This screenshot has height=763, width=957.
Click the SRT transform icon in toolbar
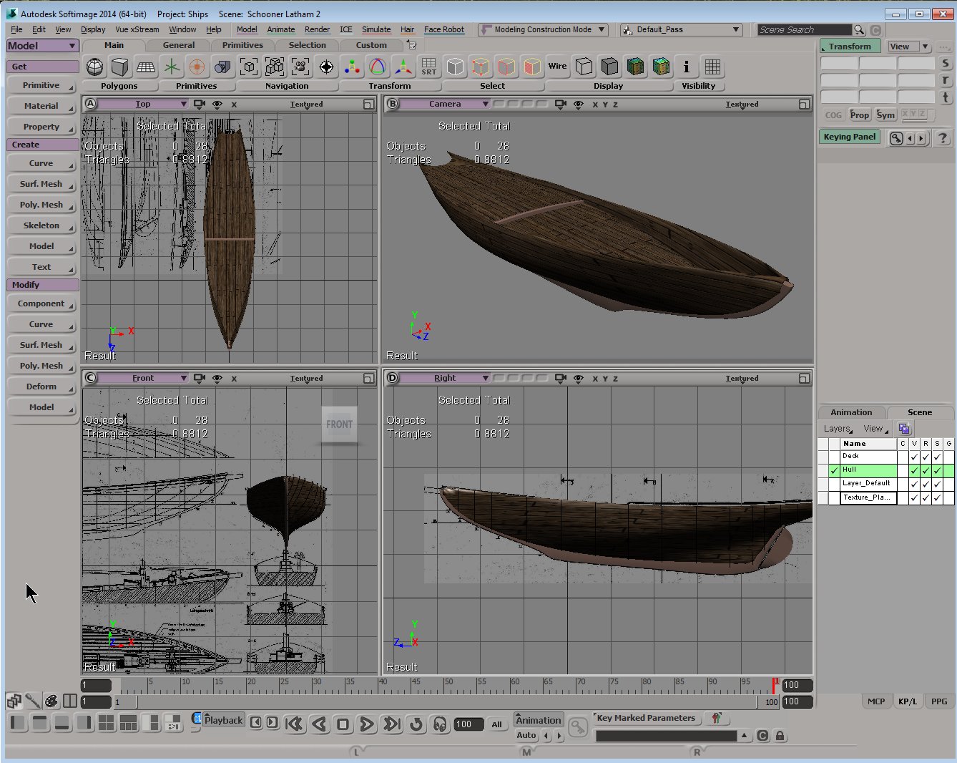coord(428,67)
